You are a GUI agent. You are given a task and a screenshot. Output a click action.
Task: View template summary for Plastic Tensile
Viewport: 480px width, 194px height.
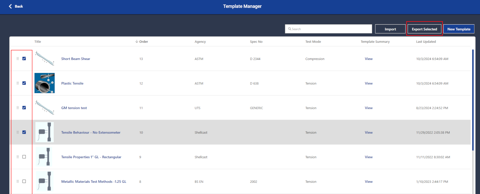[x=369, y=83]
